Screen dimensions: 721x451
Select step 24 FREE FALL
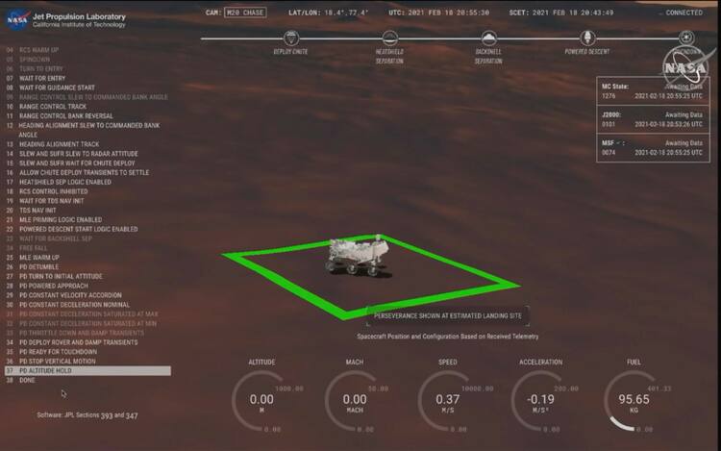click(x=27, y=248)
